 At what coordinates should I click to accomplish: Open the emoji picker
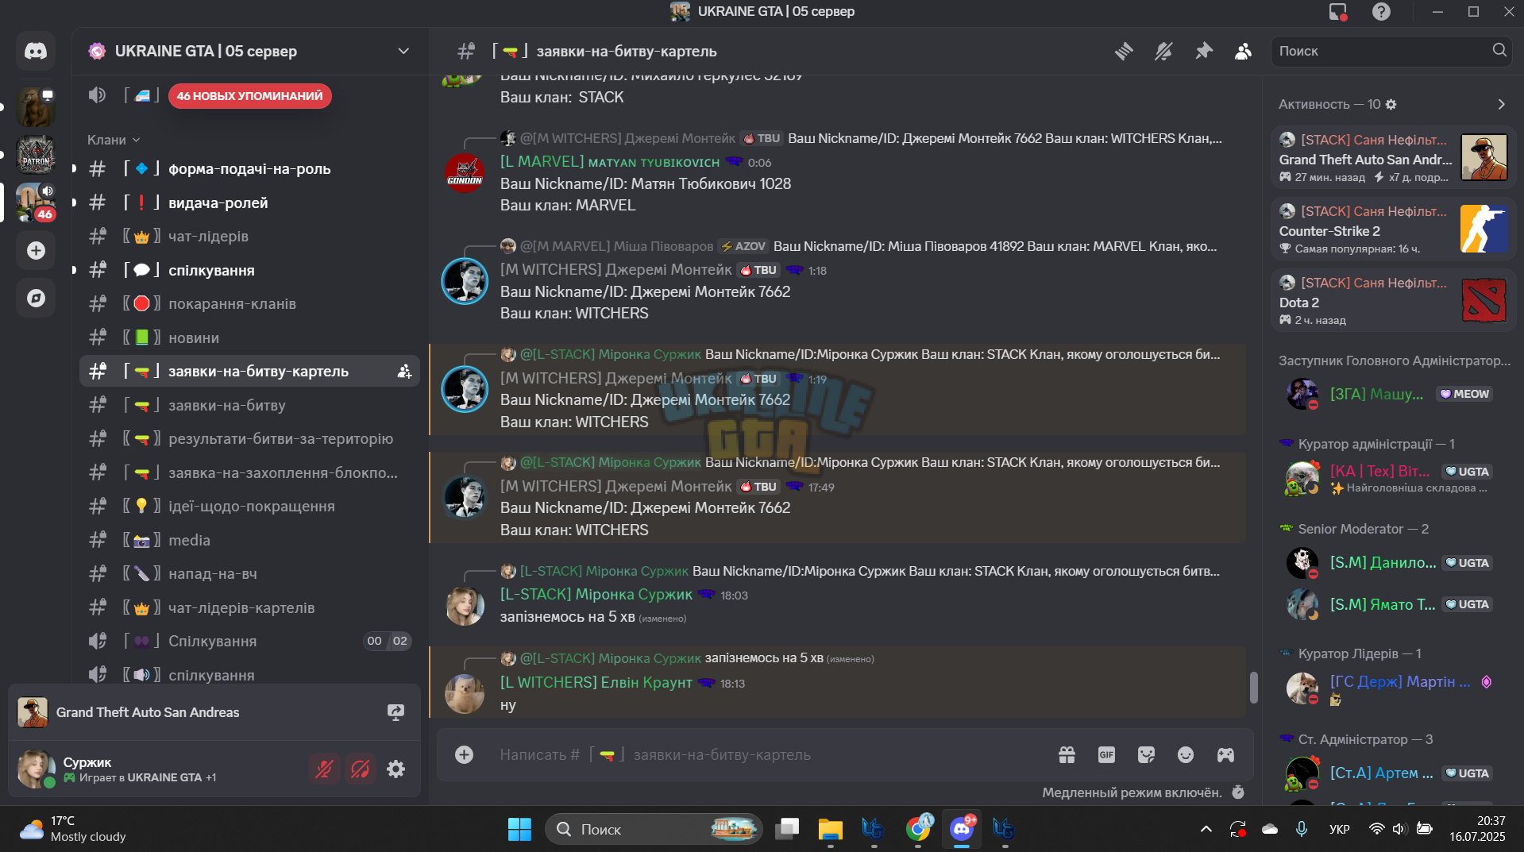(1186, 755)
